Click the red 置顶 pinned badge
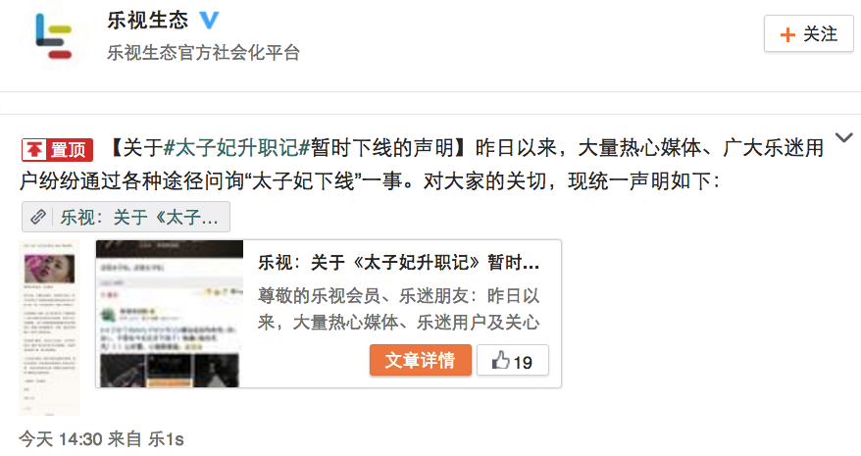Screen dimensions: 861x456 [x=57, y=149]
